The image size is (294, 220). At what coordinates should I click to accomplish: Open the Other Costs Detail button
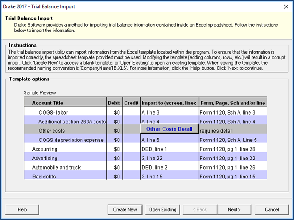pos(169,129)
